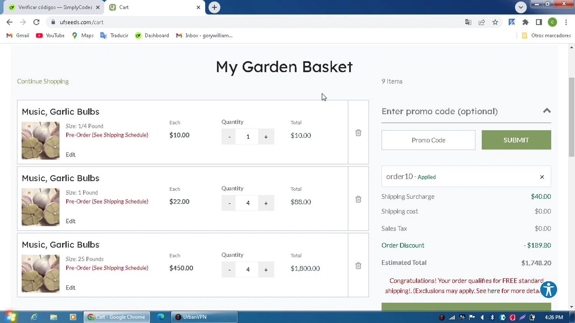
Task: Open Google Translate icon in address bar
Action: [x=468, y=22]
